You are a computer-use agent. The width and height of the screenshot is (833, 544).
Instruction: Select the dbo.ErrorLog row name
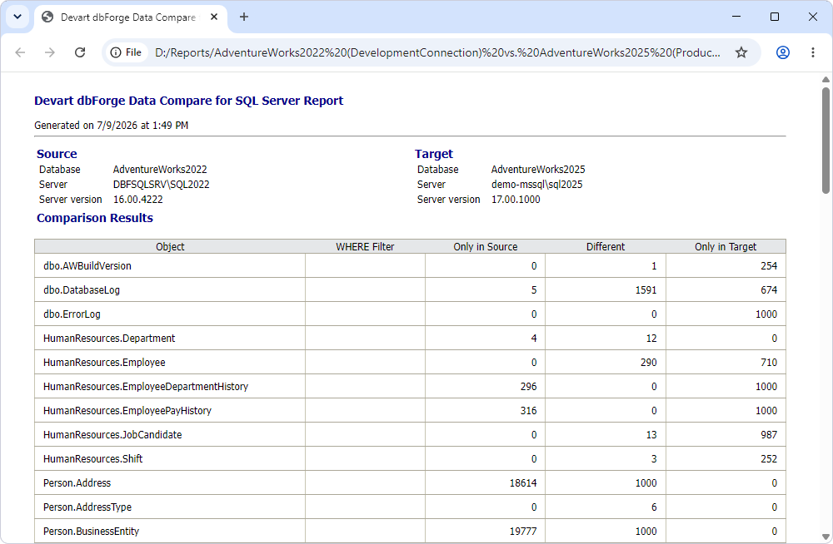click(72, 314)
